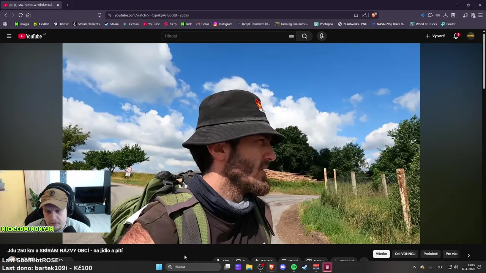Open the Instagram bookmark
Viewport: 486px width, 273px height.
(x=223, y=24)
